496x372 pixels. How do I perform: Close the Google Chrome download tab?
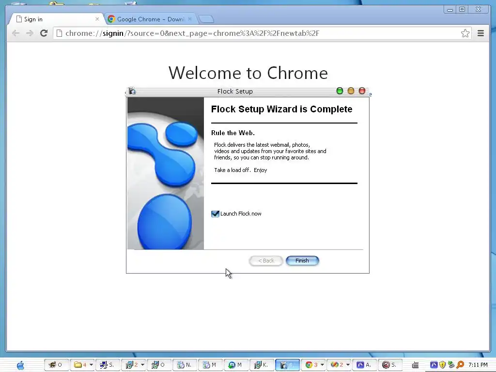(x=190, y=19)
